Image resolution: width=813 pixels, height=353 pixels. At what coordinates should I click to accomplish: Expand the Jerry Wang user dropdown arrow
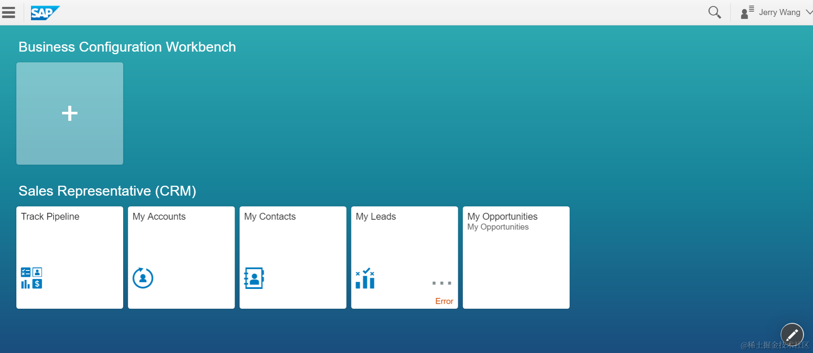click(x=809, y=12)
